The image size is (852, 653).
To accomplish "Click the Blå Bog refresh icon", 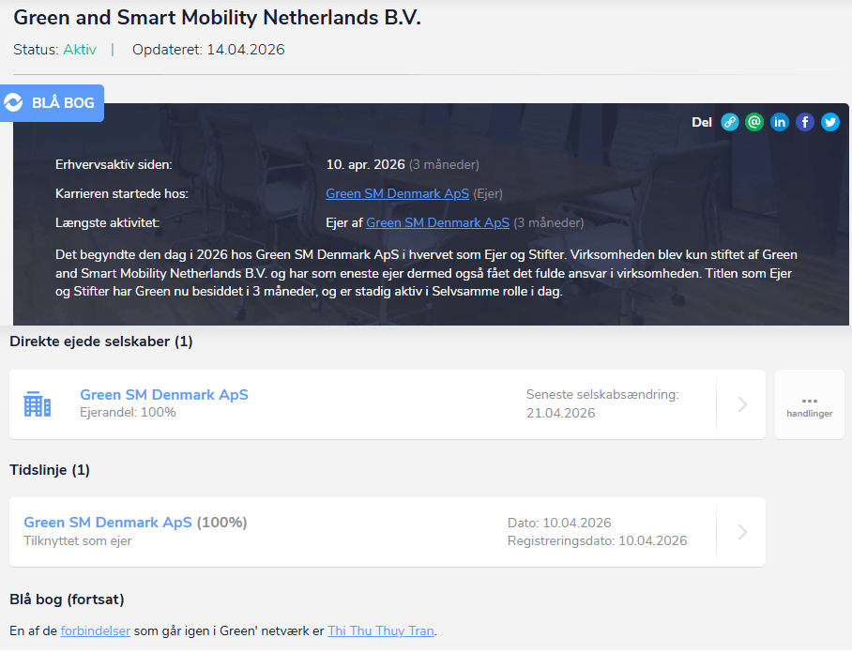I will 13,102.
